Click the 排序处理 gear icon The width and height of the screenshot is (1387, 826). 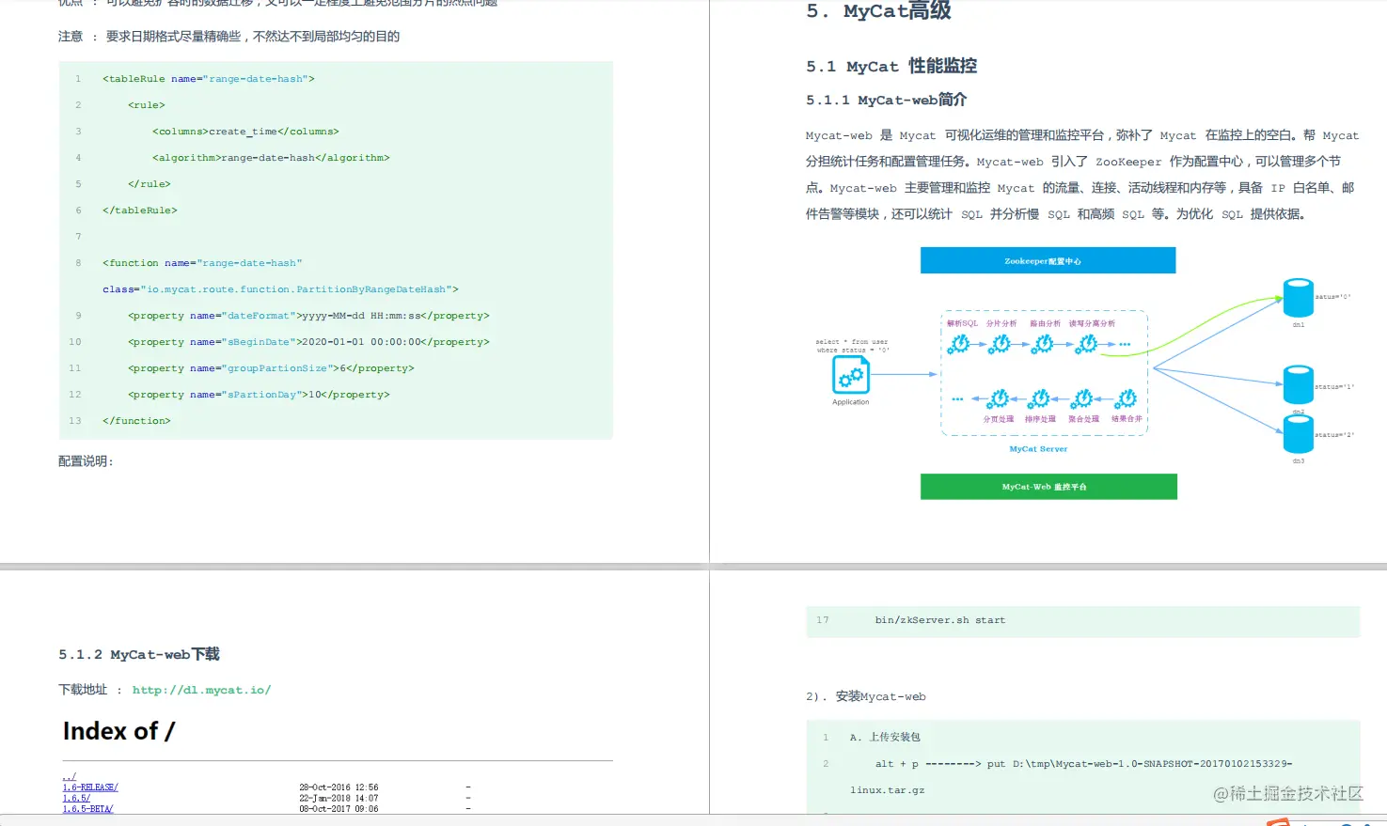[1041, 400]
